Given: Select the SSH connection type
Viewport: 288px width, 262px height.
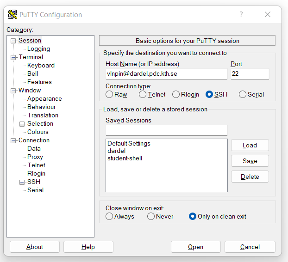Looking at the screenshot, I should [209, 94].
